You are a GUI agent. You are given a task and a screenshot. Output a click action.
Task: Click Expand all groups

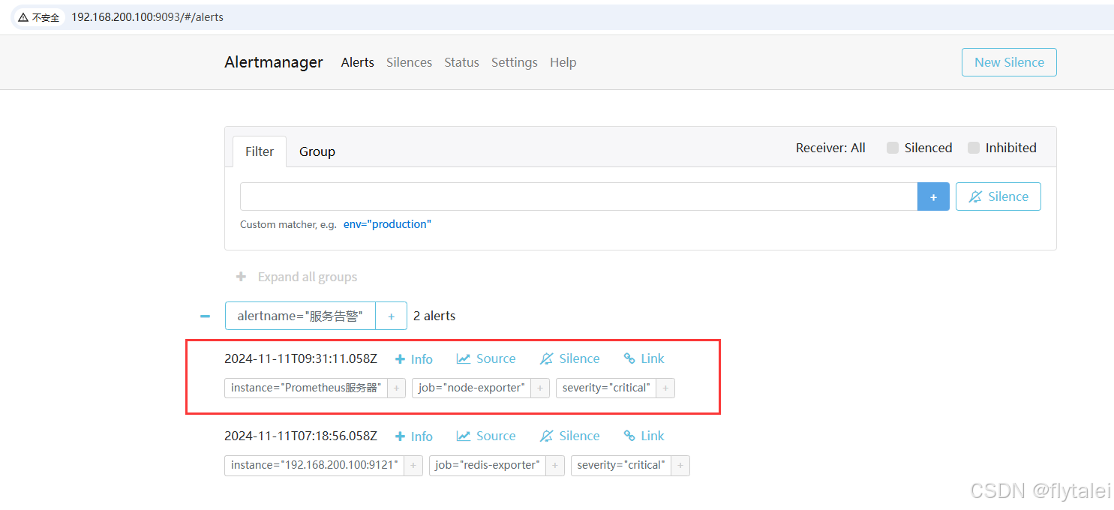tap(296, 277)
